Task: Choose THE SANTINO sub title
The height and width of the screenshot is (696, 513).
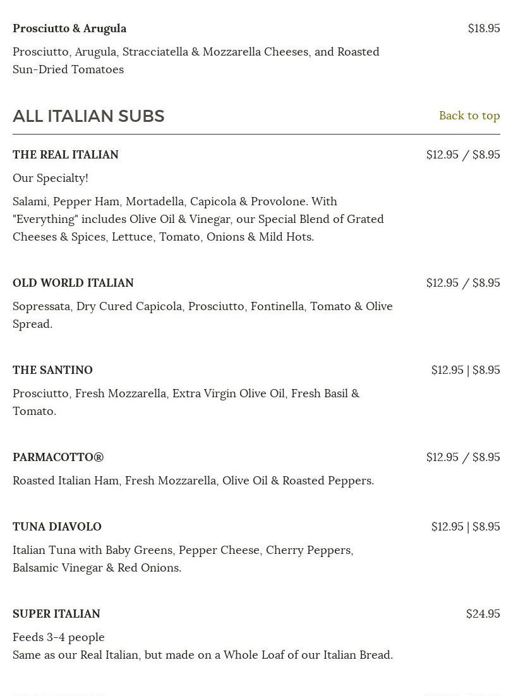Action: click(x=52, y=370)
